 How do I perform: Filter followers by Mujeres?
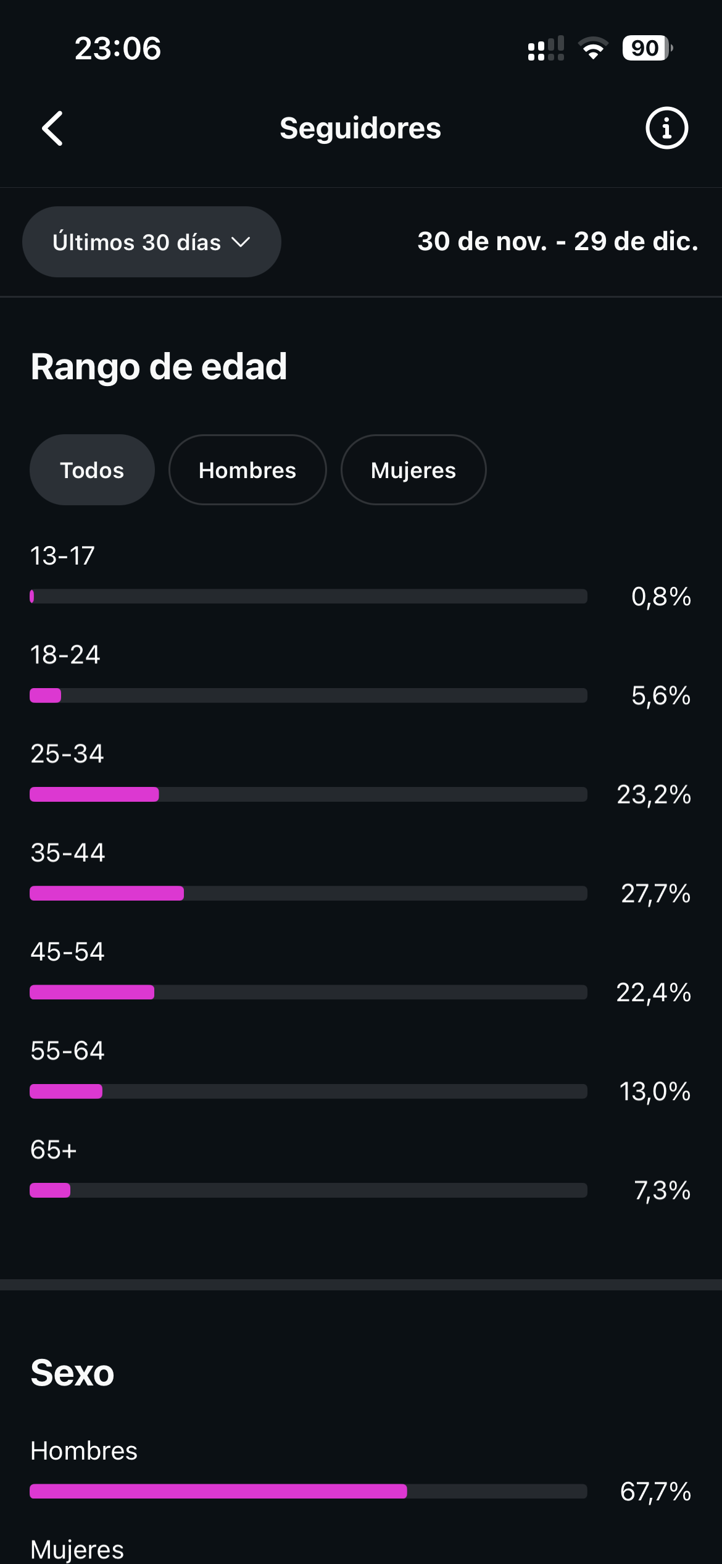coord(413,469)
